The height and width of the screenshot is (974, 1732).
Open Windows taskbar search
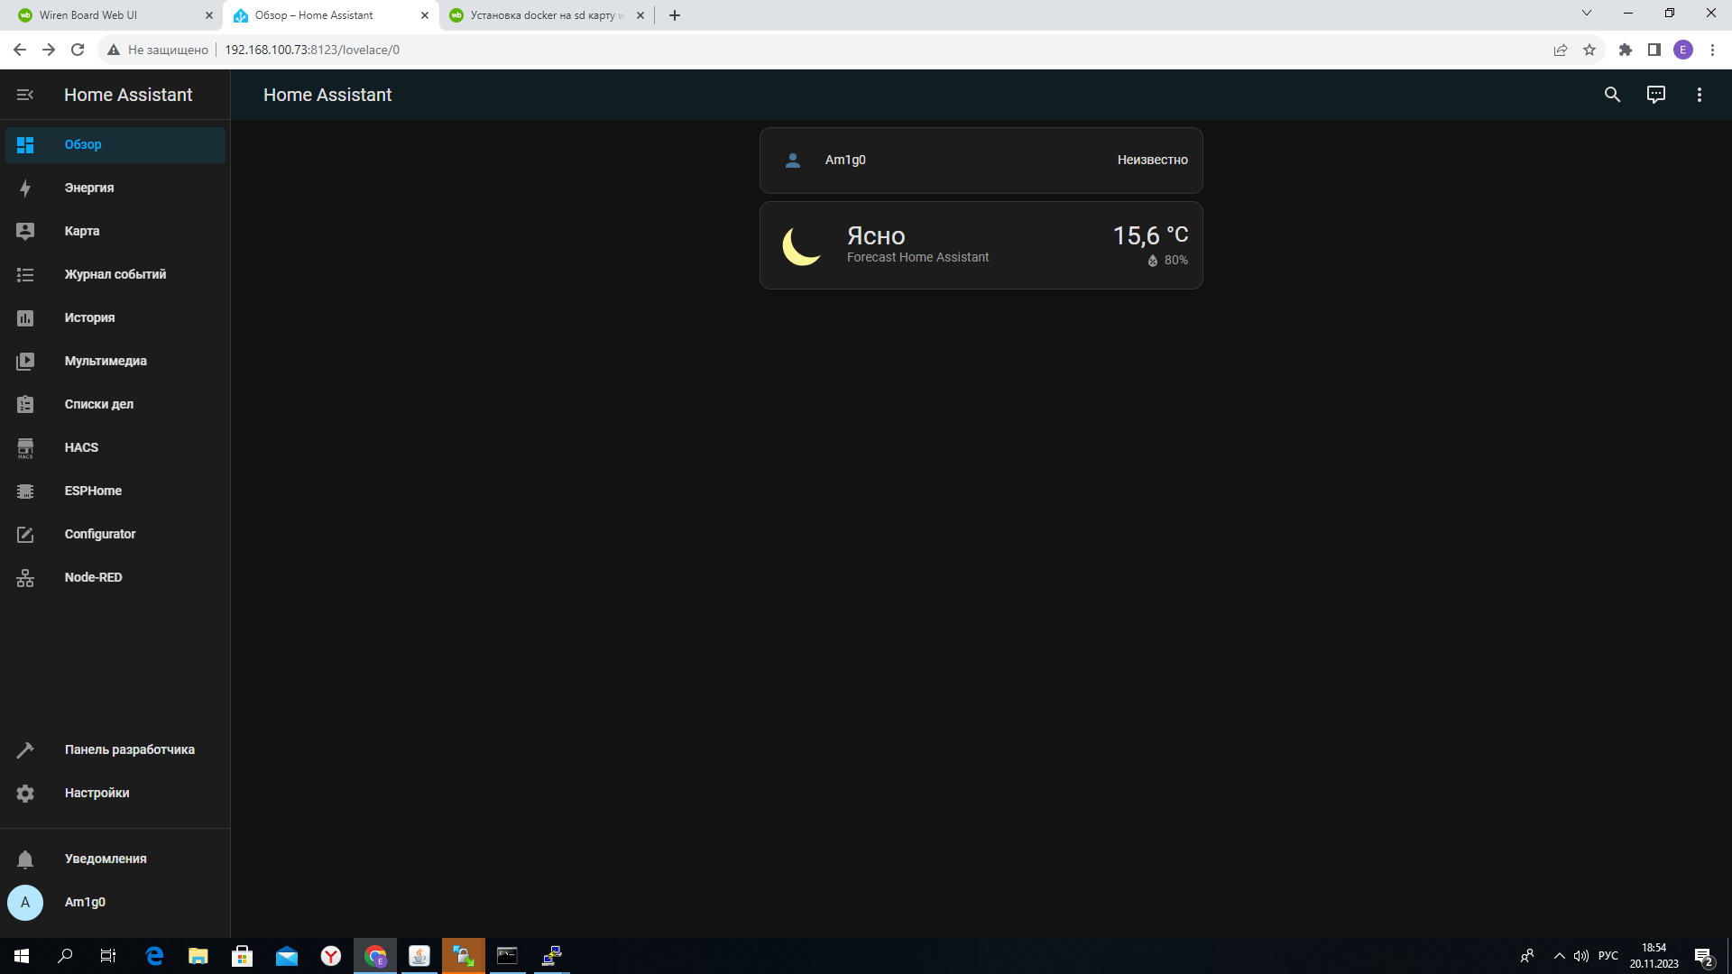(x=65, y=956)
